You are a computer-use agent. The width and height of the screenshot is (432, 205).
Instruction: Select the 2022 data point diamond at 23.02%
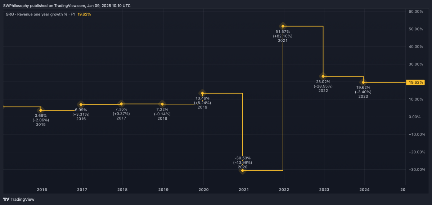pos(323,76)
